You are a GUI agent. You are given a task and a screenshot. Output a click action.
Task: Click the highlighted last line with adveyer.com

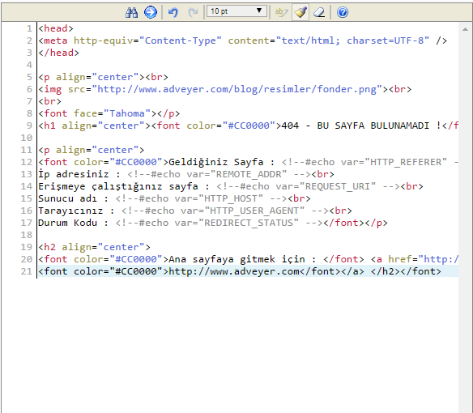(x=248, y=271)
